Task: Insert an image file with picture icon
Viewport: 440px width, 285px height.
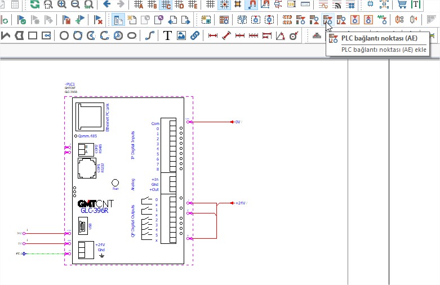Action: click(181, 35)
